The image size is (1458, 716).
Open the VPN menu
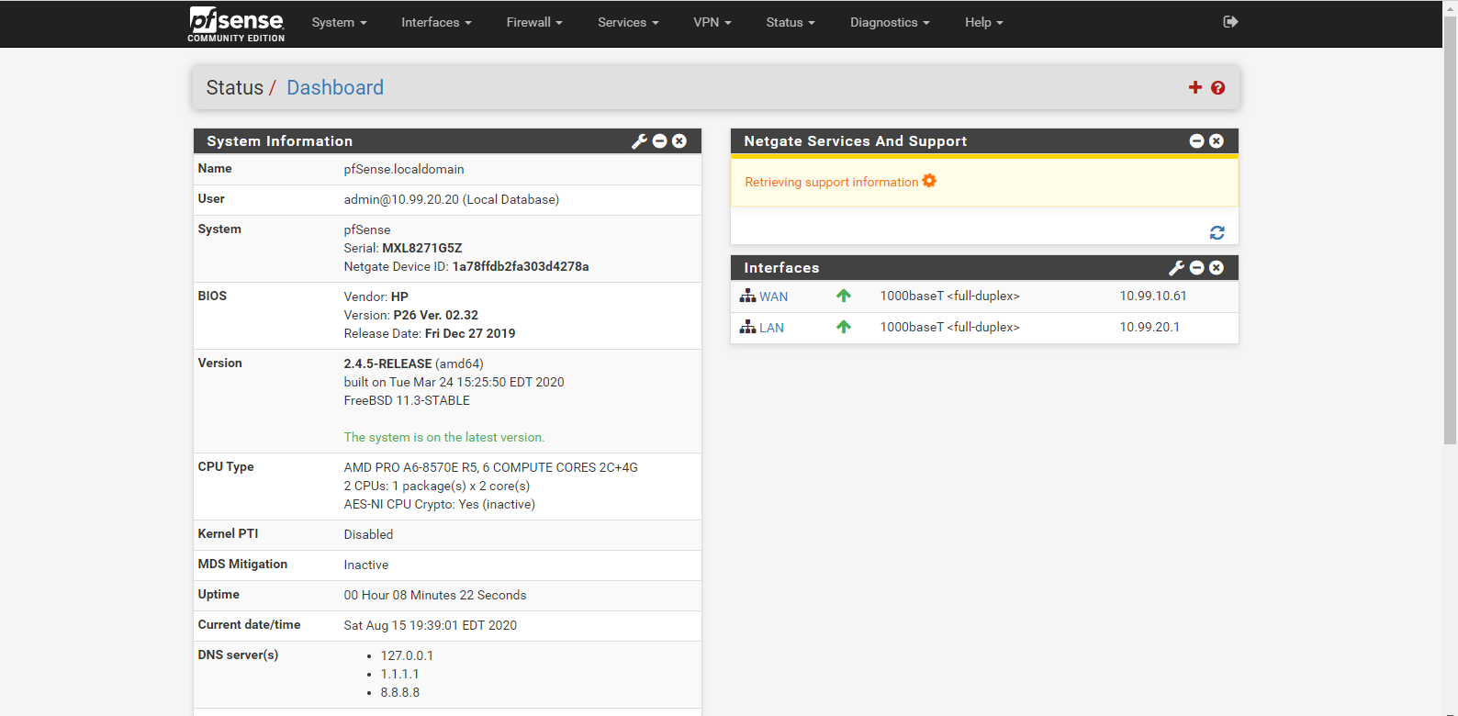712,23
